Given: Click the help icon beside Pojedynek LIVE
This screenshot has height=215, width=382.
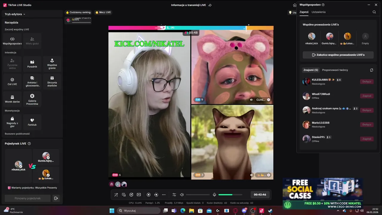Looking at the screenshot, I should pyautogui.click(x=29, y=144).
